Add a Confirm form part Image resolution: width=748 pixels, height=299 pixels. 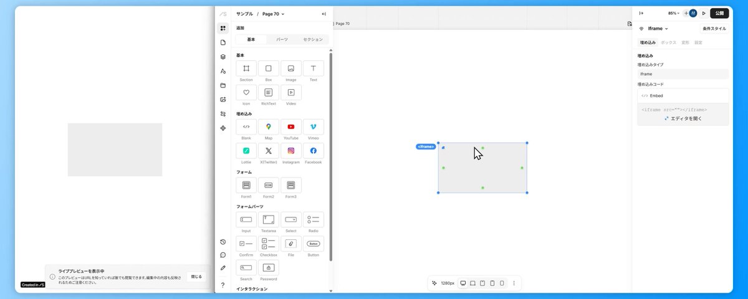pyautogui.click(x=246, y=244)
